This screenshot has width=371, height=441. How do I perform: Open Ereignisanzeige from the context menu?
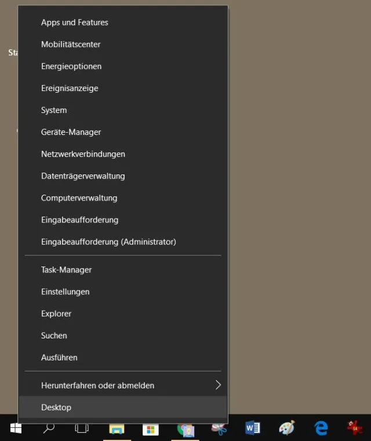tap(70, 89)
